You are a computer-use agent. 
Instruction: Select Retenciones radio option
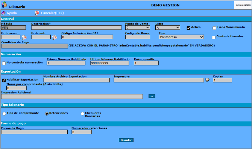pyautogui.click(x=47, y=114)
